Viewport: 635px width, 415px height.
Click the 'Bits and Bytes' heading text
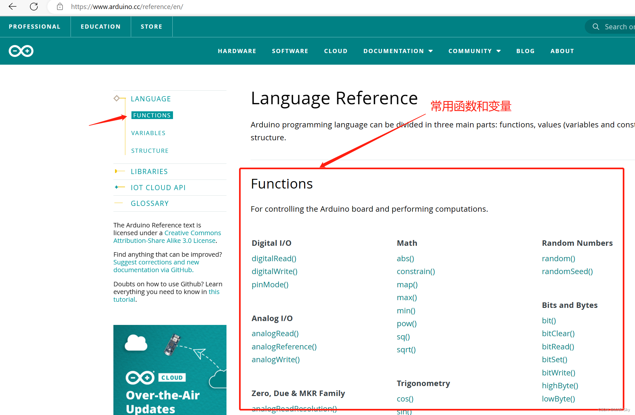click(570, 305)
